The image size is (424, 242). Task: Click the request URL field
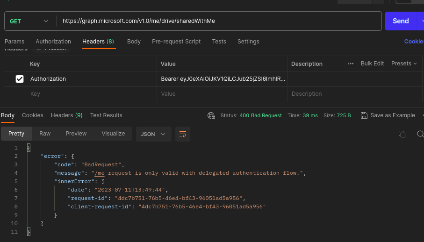point(219,21)
